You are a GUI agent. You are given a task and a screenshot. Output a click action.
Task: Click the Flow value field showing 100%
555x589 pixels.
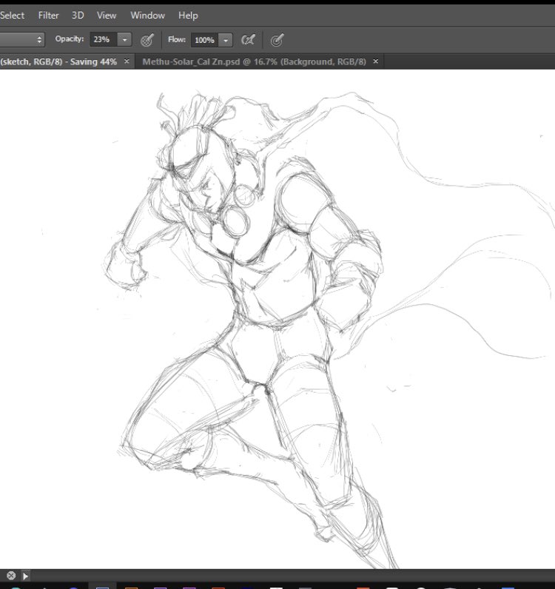pos(204,40)
